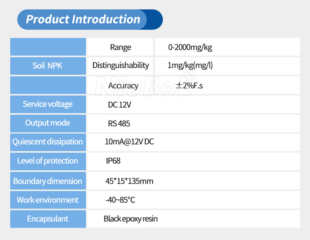The height and width of the screenshot is (240, 310).
Task: Click the Range label cell
Action: (120, 47)
